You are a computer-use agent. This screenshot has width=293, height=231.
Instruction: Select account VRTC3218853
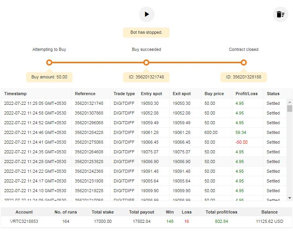(24, 221)
